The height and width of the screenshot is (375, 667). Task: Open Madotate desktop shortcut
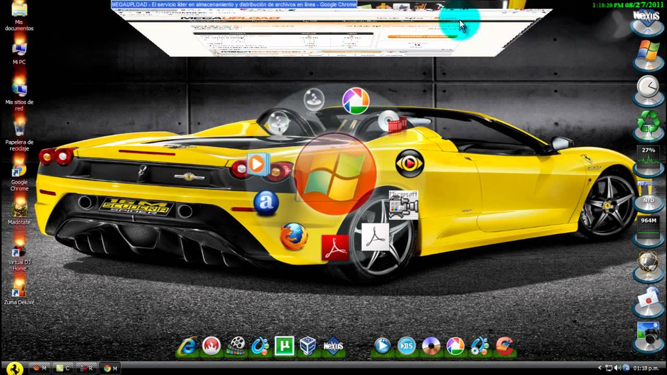point(19,214)
